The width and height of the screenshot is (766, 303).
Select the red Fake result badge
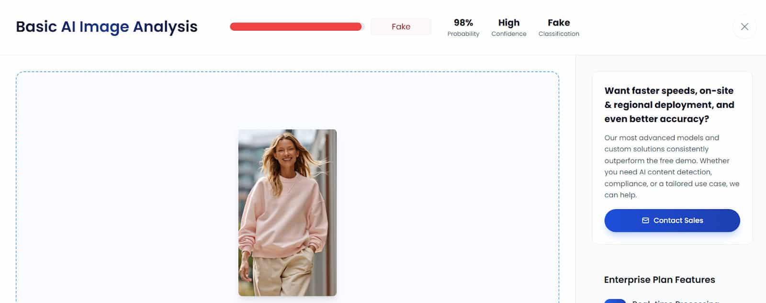(x=401, y=27)
